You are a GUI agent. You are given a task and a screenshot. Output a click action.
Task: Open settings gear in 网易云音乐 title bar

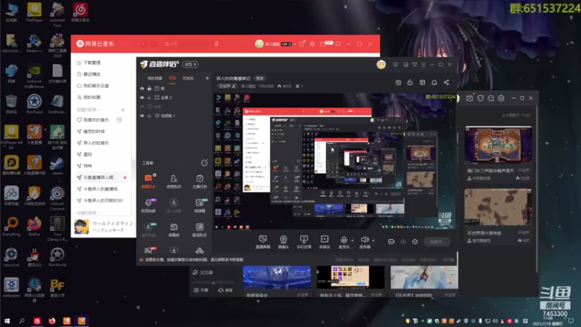coord(312,44)
